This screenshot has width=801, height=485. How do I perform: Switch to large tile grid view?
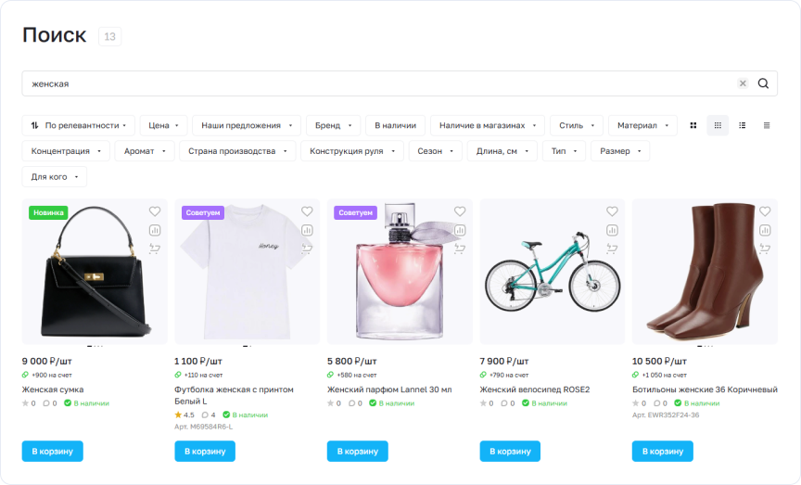point(693,125)
